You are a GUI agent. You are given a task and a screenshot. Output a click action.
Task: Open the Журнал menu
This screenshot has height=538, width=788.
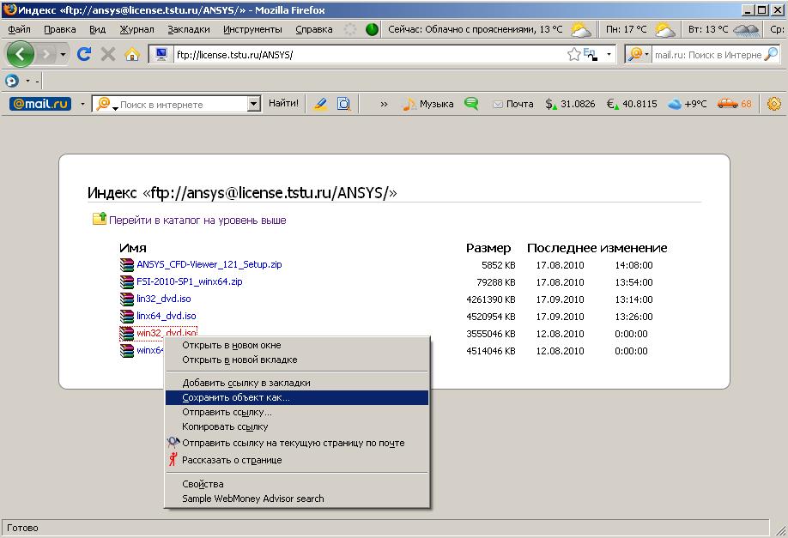coord(136,30)
